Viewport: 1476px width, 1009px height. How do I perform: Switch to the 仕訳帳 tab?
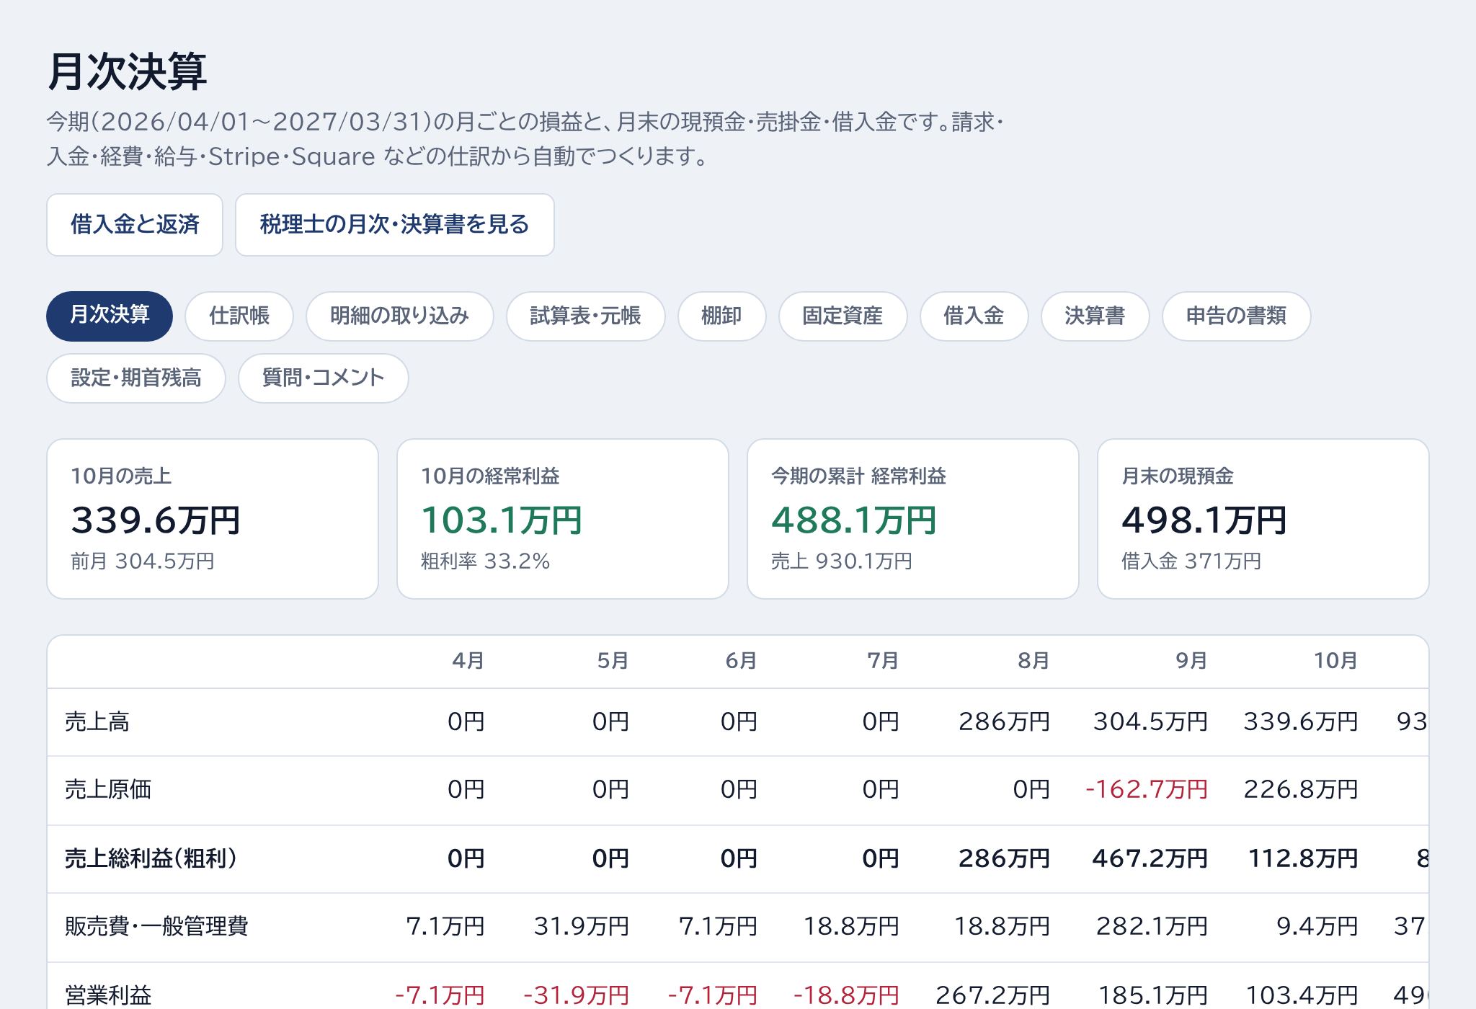coord(239,316)
